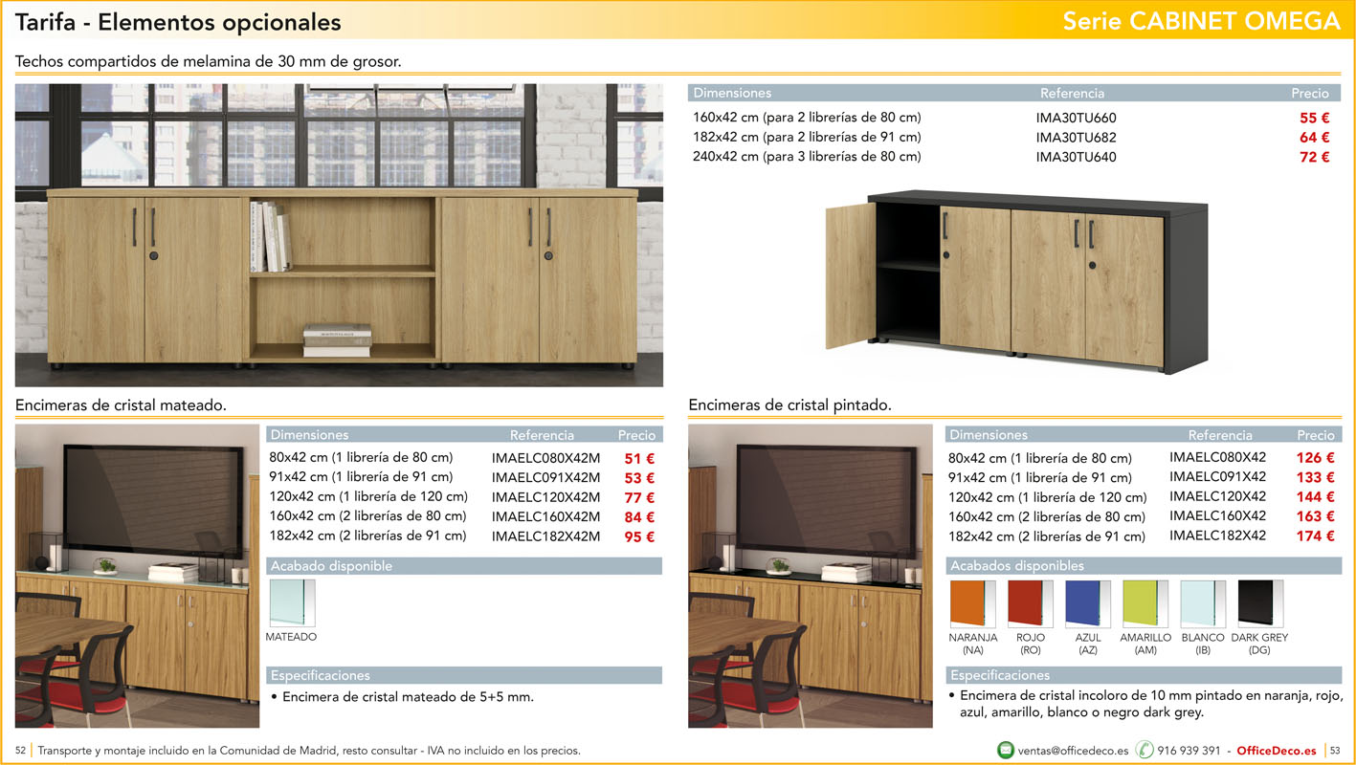Click the 51 € price

point(639,458)
